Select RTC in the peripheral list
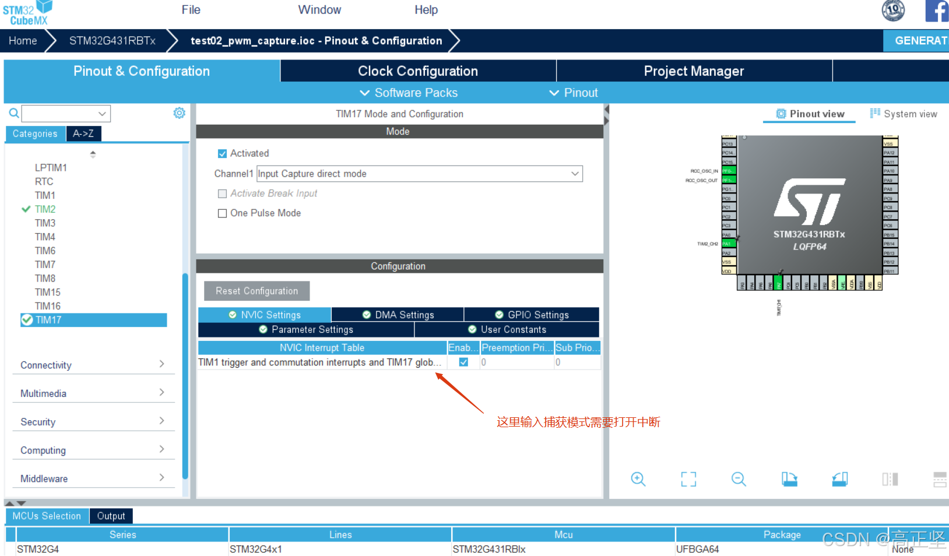This screenshot has width=949, height=556. [44, 181]
